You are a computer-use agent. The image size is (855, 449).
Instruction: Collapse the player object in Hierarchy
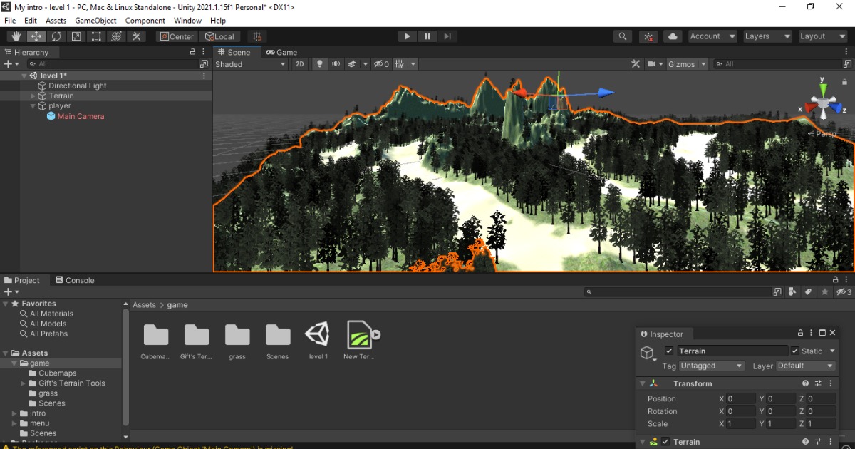(x=33, y=106)
